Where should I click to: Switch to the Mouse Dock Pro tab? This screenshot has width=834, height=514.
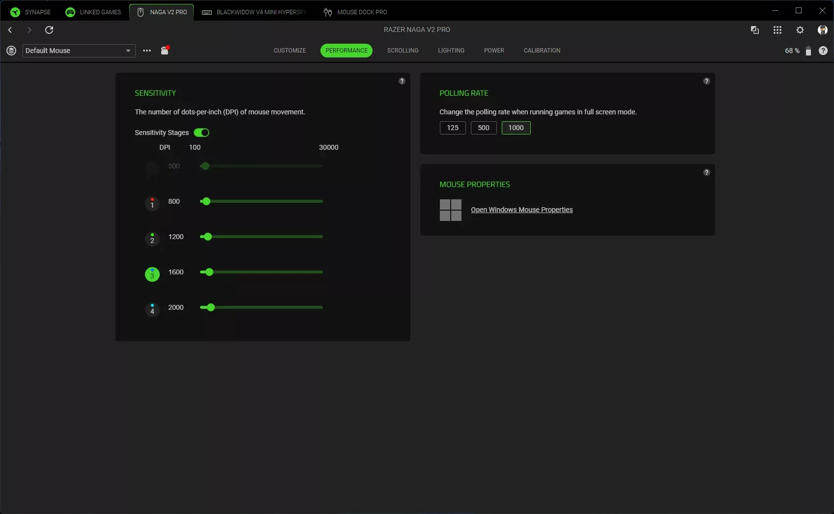(x=355, y=12)
